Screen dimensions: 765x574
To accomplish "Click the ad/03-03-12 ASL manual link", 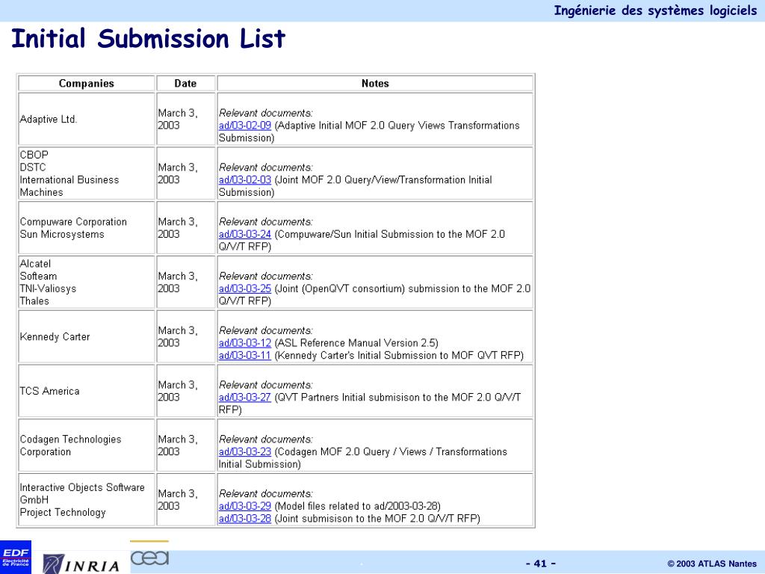I will click(244, 343).
